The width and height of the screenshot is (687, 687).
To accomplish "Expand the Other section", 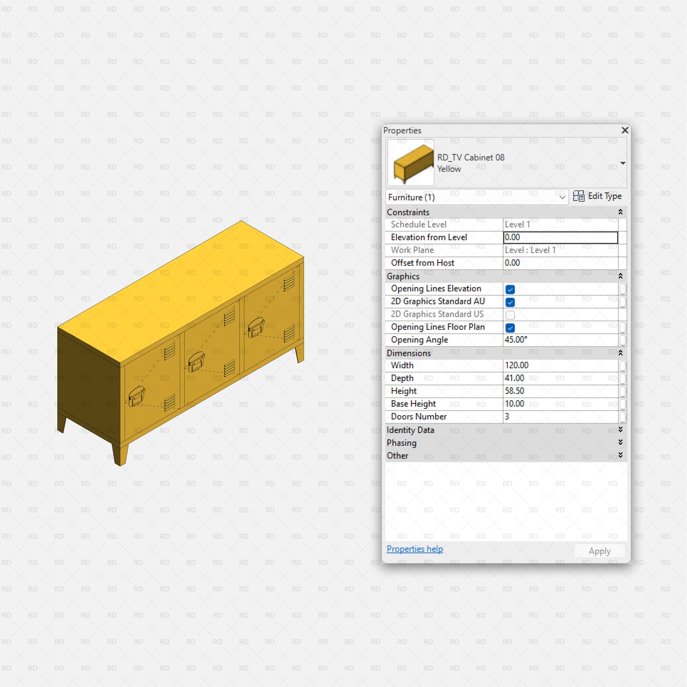I will tap(620, 455).
